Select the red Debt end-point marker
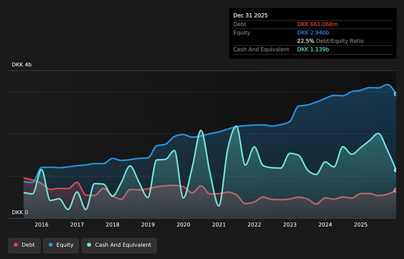The width and height of the screenshot is (404, 259). pos(396,190)
